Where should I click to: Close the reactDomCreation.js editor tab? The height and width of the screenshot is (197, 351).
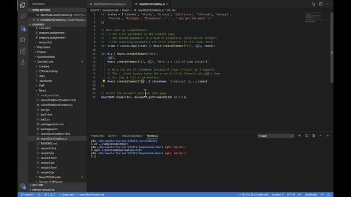tap(167, 4)
